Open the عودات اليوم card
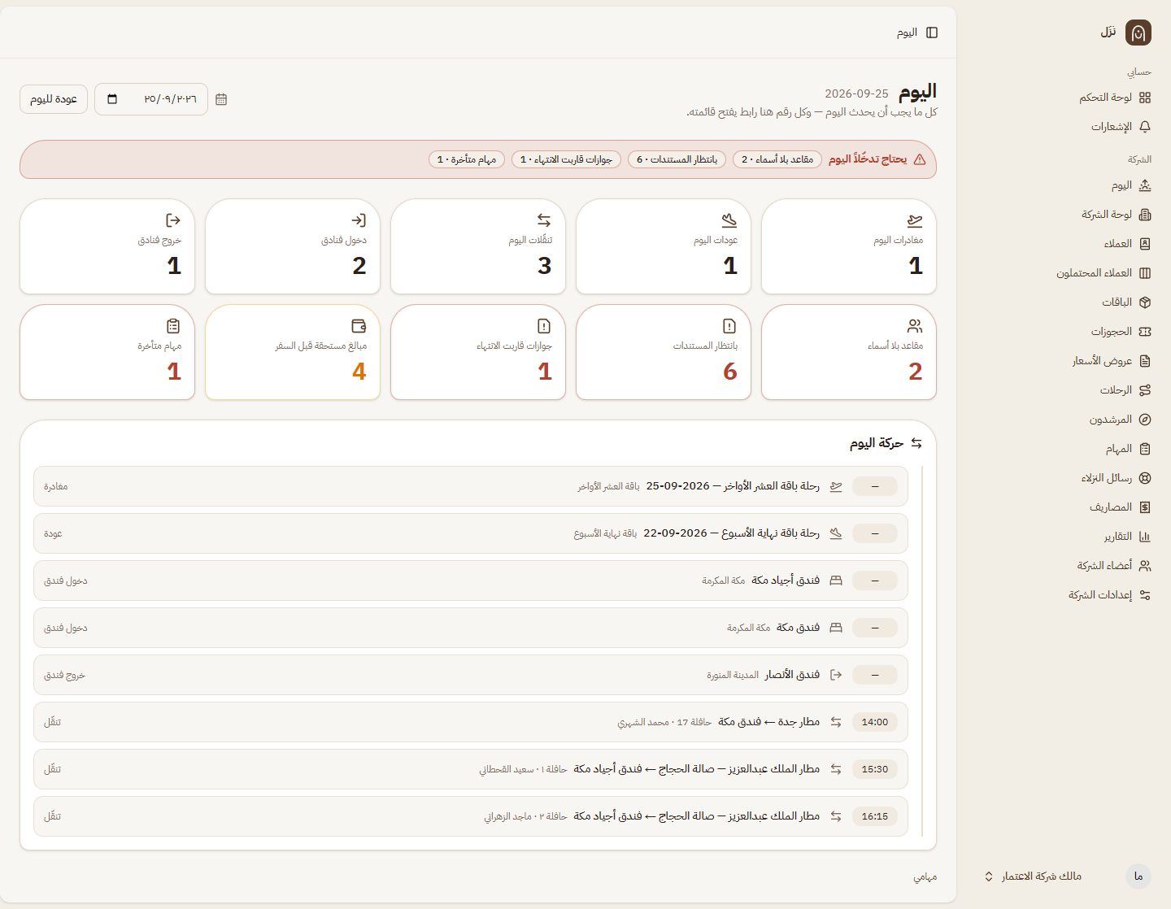 tap(664, 246)
